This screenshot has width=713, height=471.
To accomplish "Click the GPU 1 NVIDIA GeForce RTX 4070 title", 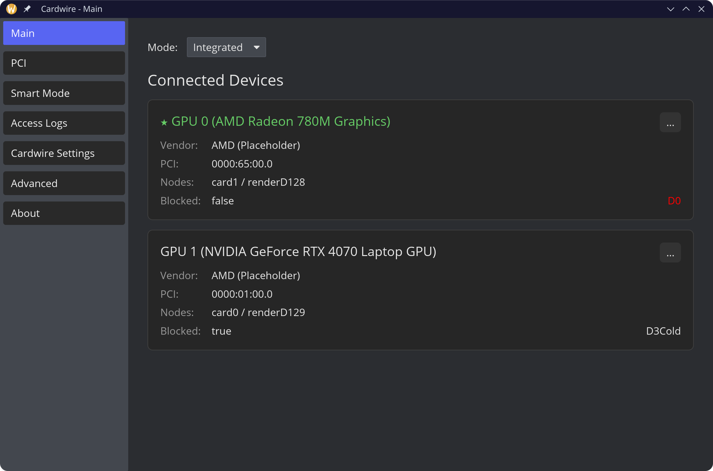I will click(x=298, y=252).
